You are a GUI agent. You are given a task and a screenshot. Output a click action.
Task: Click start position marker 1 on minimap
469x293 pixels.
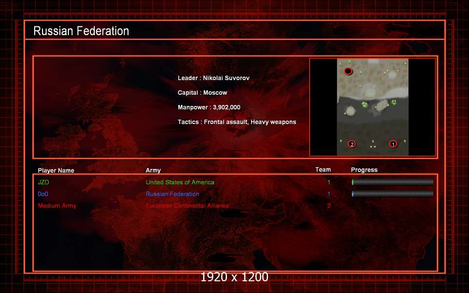tap(393, 144)
